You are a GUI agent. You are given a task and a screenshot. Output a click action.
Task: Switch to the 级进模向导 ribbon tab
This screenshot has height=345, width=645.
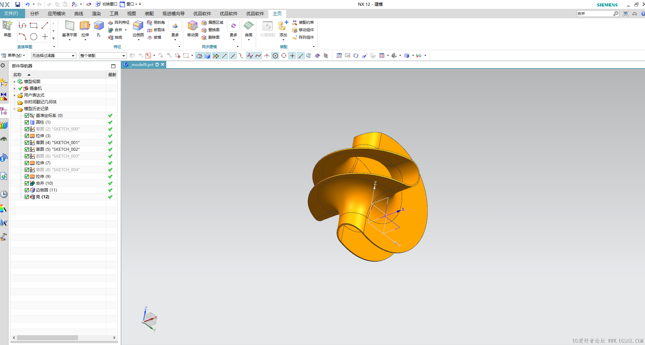tap(173, 14)
